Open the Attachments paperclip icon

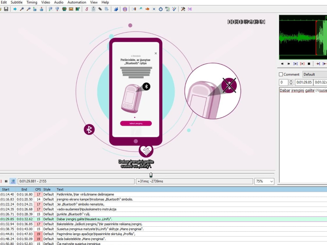pyautogui.click(x=100, y=9)
